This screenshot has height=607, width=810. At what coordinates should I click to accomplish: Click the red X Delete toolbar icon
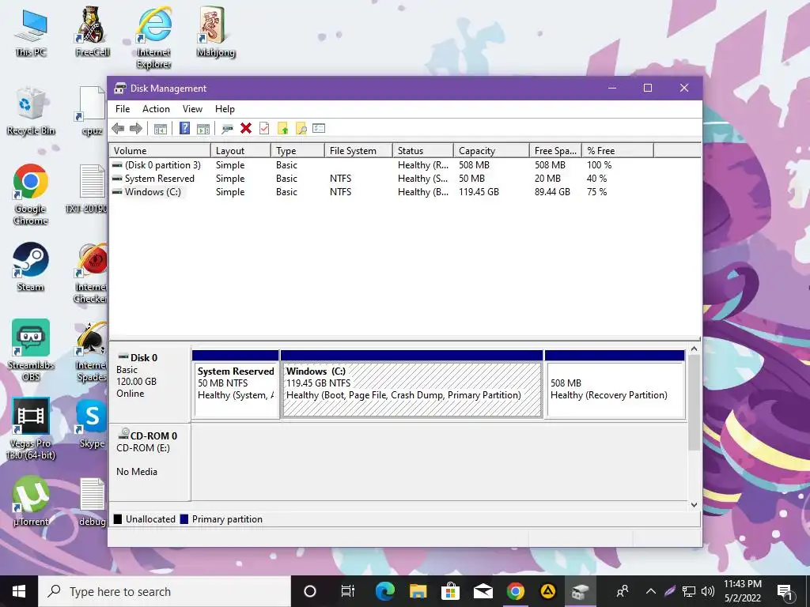pyautogui.click(x=246, y=128)
